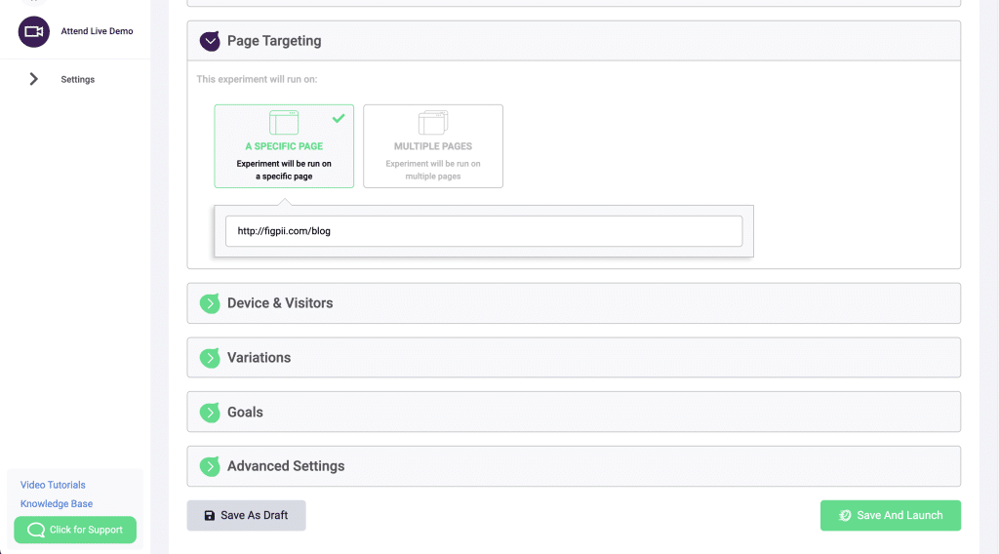Collapse Page Targeting using its purple arrow icon

tap(210, 41)
